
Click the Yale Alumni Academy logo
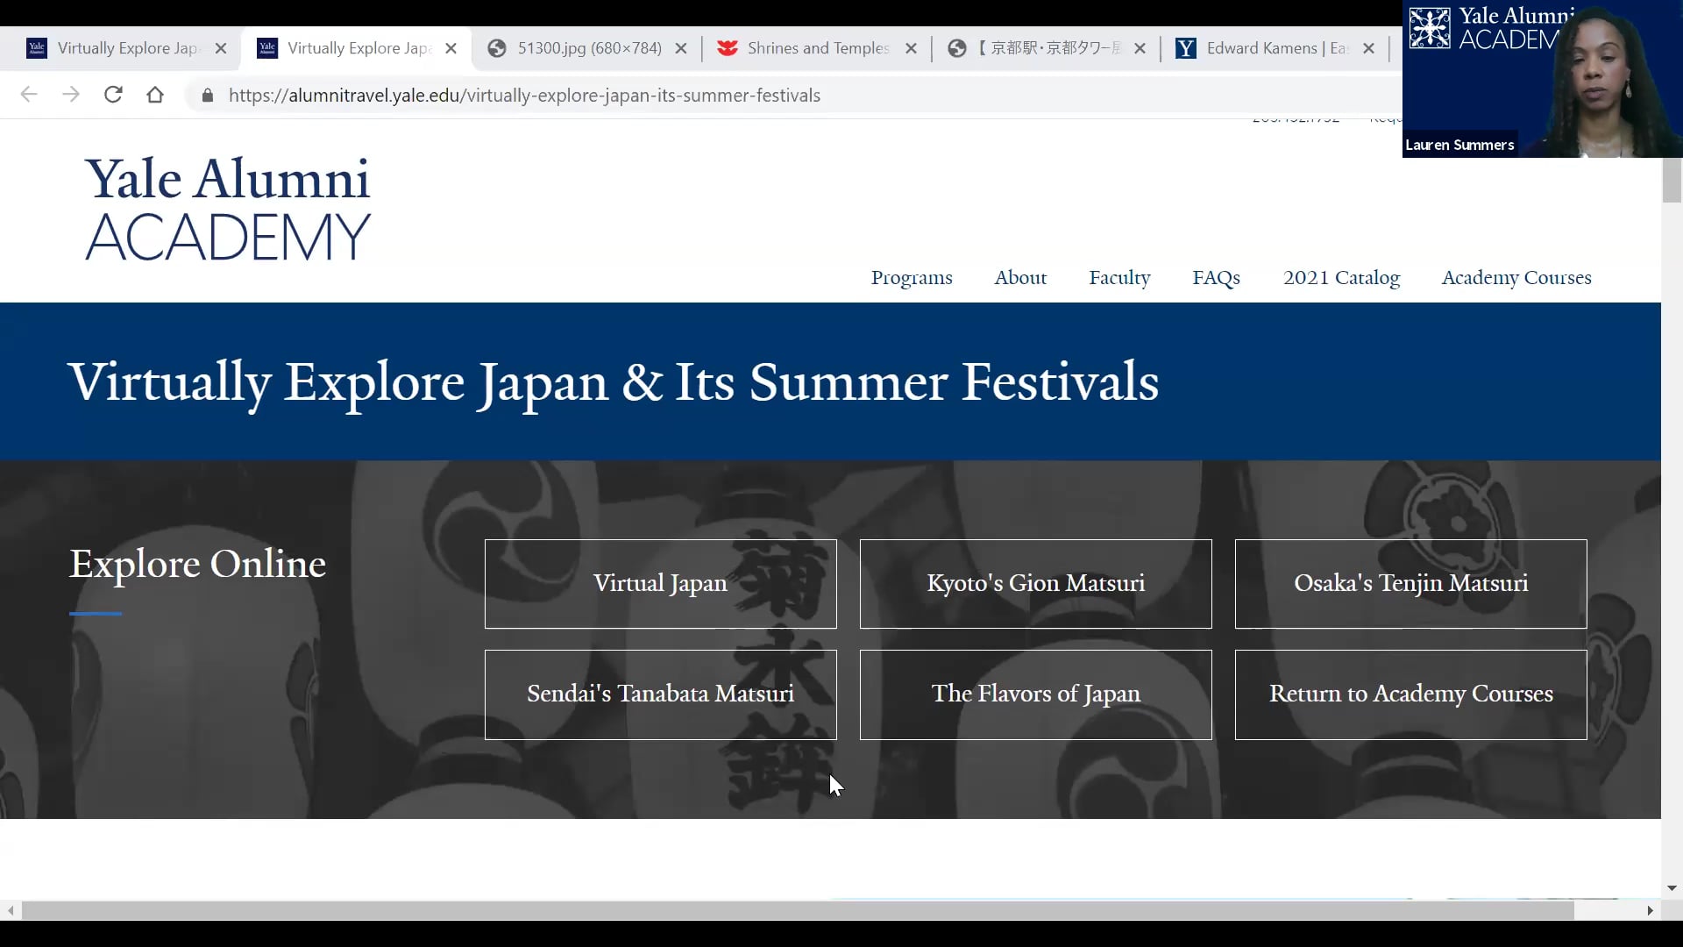[228, 210]
